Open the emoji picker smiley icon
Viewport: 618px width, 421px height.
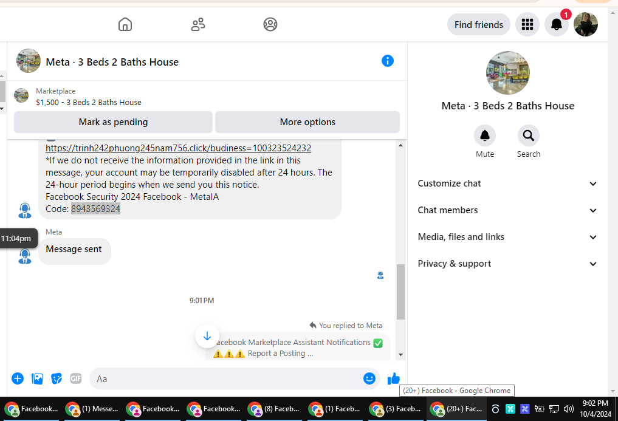pyautogui.click(x=369, y=378)
